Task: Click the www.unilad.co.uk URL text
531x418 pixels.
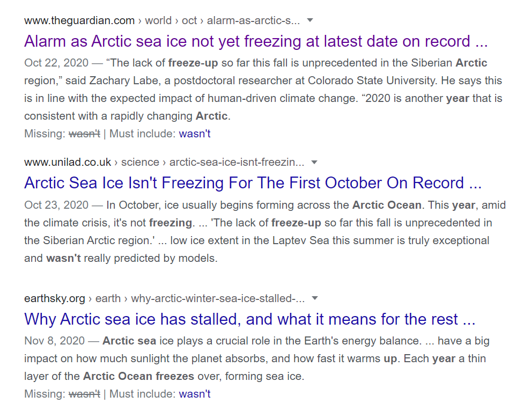Action: click(x=68, y=162)
